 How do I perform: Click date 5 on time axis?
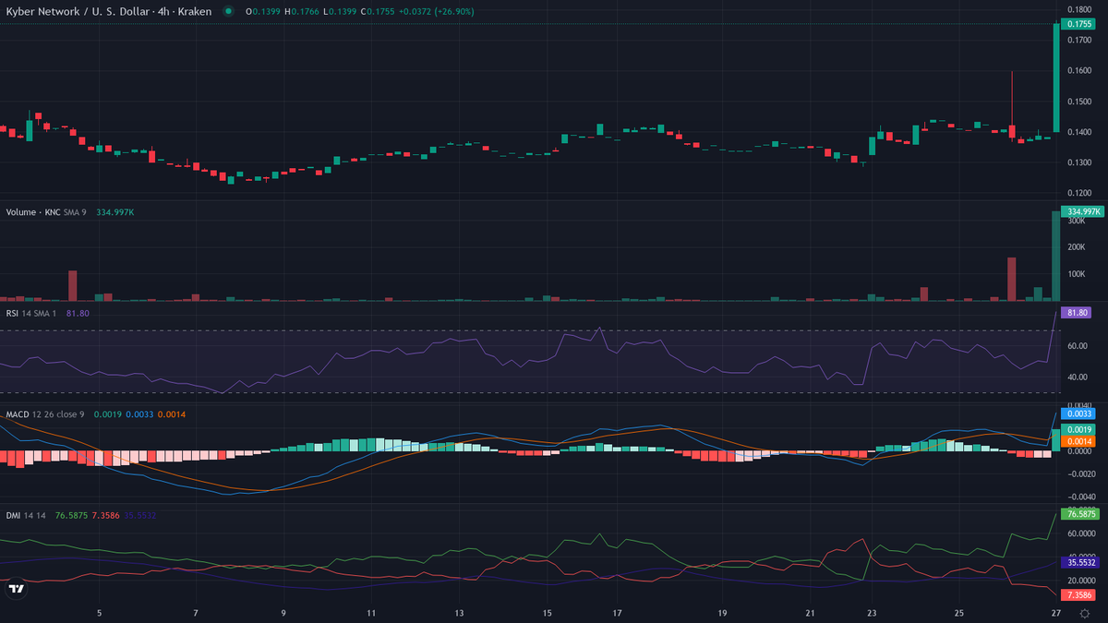tap(99, 613)
